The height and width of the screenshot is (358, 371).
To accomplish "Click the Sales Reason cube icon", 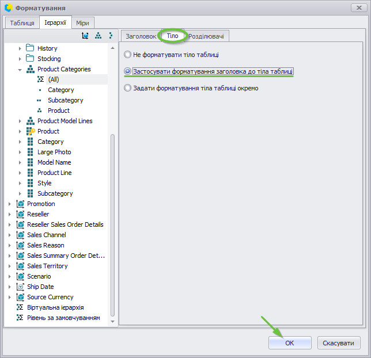I will click(x=20, y=245).
